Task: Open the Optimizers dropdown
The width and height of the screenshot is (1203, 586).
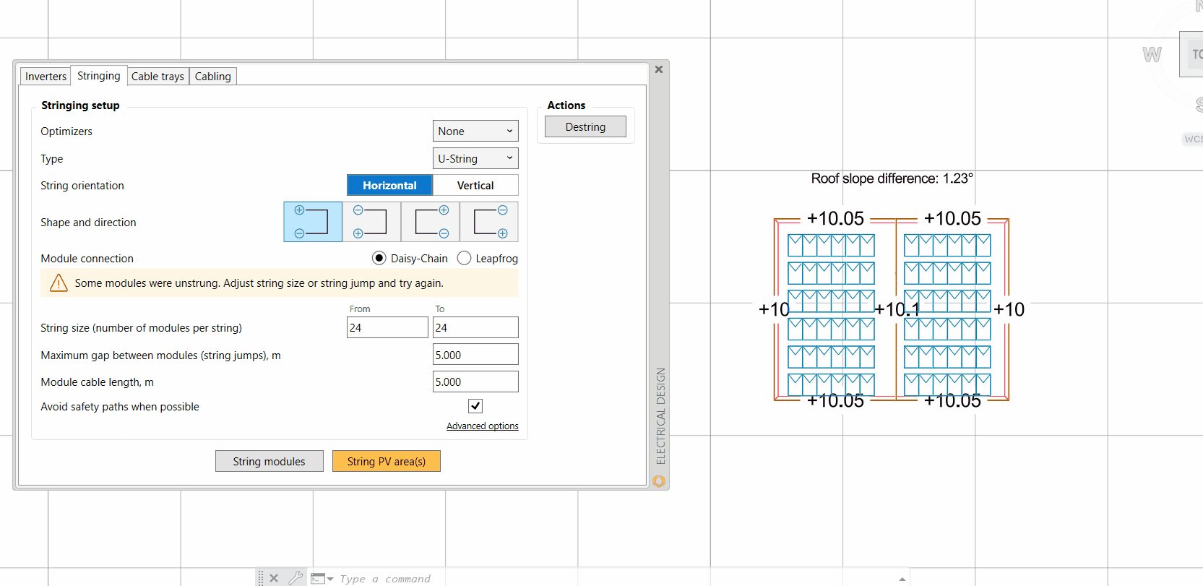Action: [475, 131]
